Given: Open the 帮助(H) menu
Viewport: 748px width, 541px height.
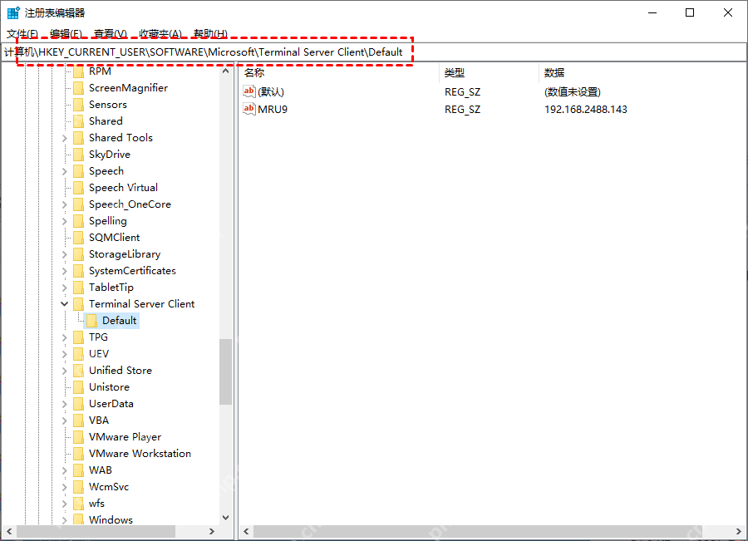Looking at the screenshot, I should coord(210,33).
